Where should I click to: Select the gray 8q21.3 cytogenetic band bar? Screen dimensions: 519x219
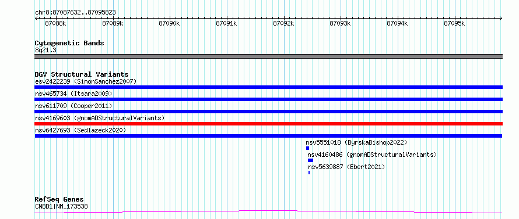click(268, 56)
